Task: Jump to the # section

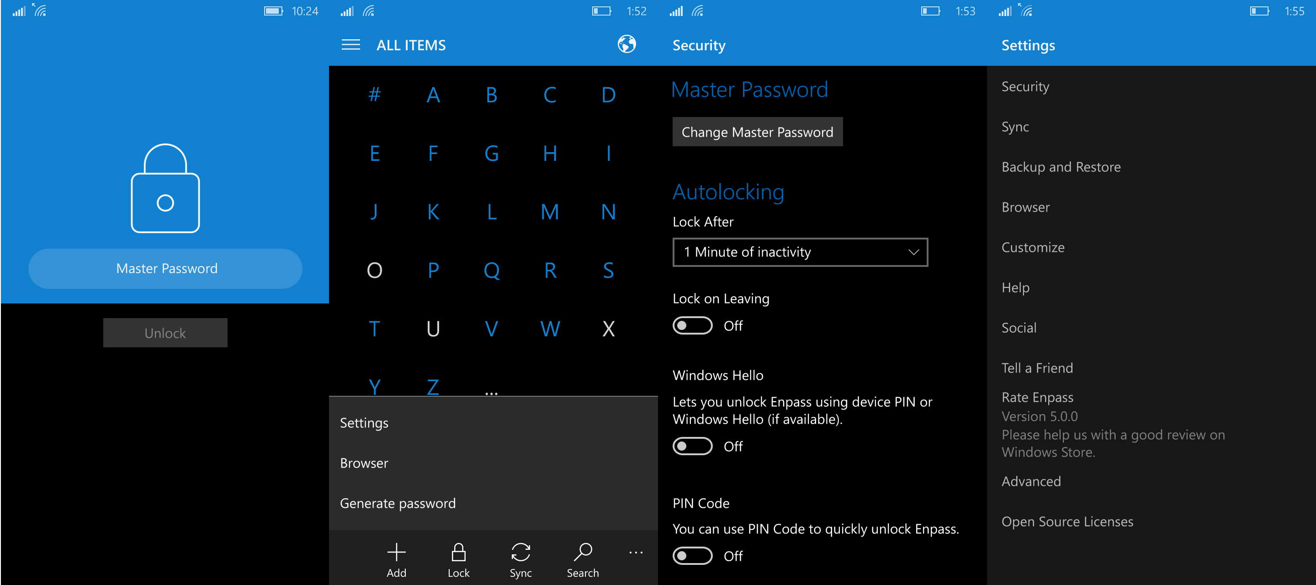Action: (375, 95)
